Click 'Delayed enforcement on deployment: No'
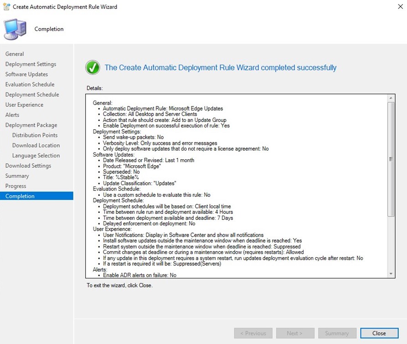The height and width of the screenshot is (344, 407). [149, 223]
